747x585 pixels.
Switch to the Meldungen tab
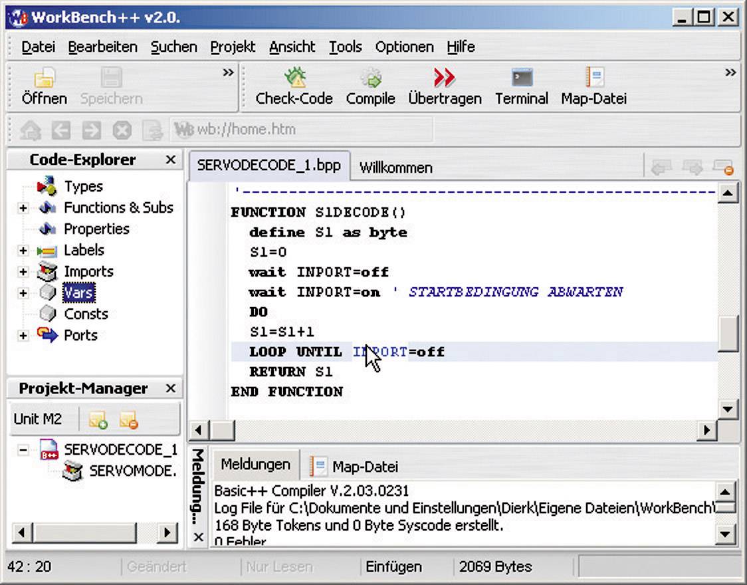(255, 464)
